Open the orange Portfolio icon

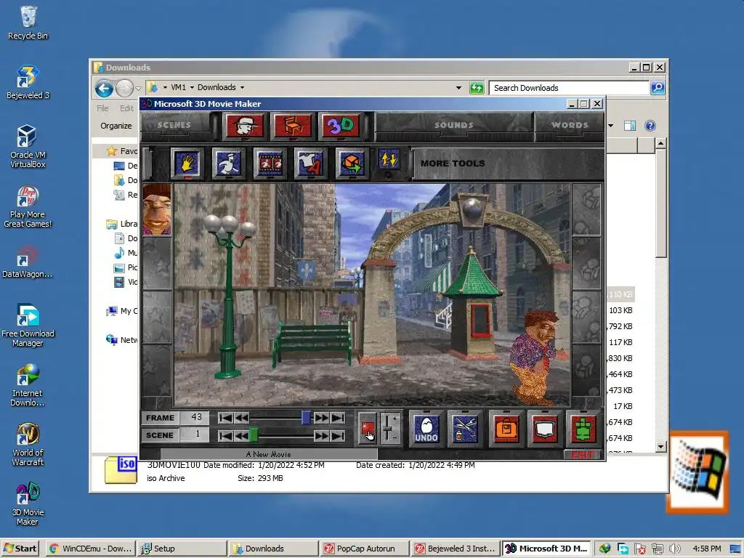pos(506,429)
